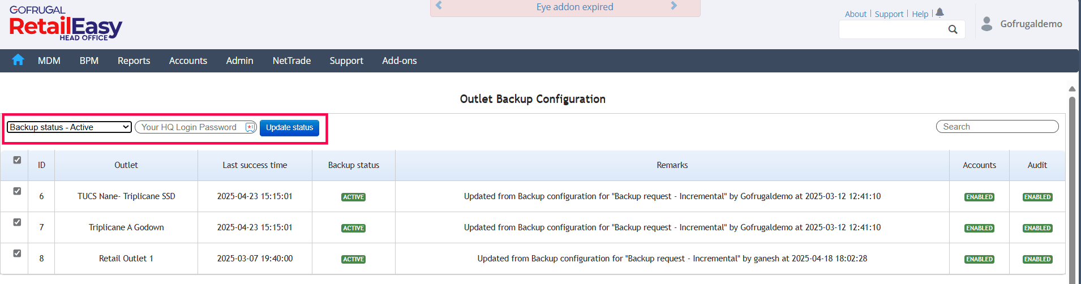The width and height of the screenshot is (1081, 284).
Task: Expand the Reports menu
Action: (134, 61)
